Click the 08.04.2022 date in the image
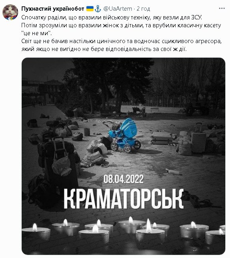The image size is (230, 258). pos(123,179)
